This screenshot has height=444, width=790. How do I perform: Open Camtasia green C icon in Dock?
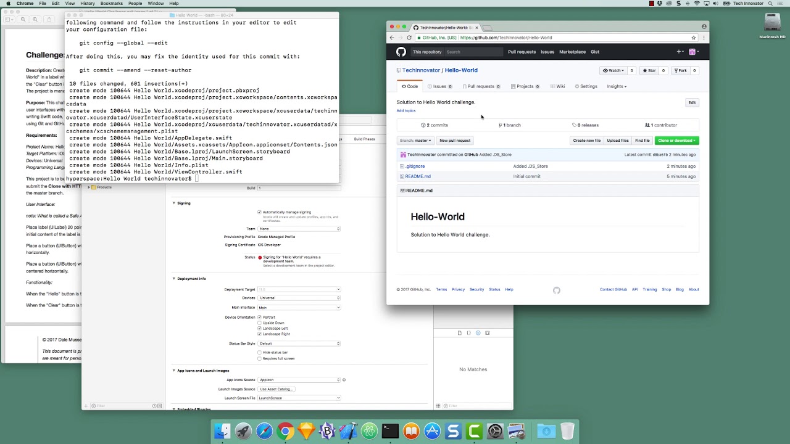[x=474, y=431]
